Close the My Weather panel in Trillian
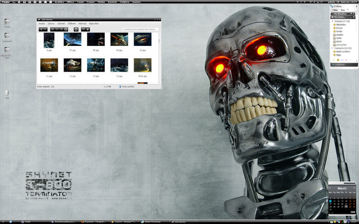 pyautogui.click(x=354, y=14)
